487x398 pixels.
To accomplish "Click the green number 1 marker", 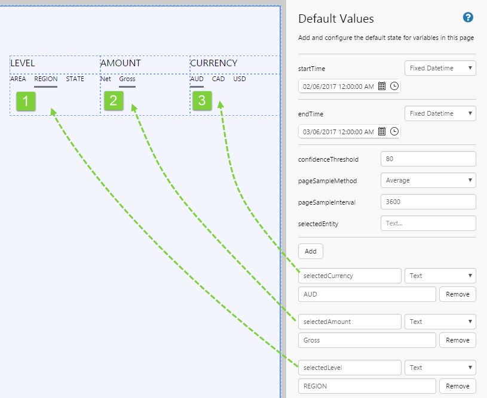I will coord(26,101).
